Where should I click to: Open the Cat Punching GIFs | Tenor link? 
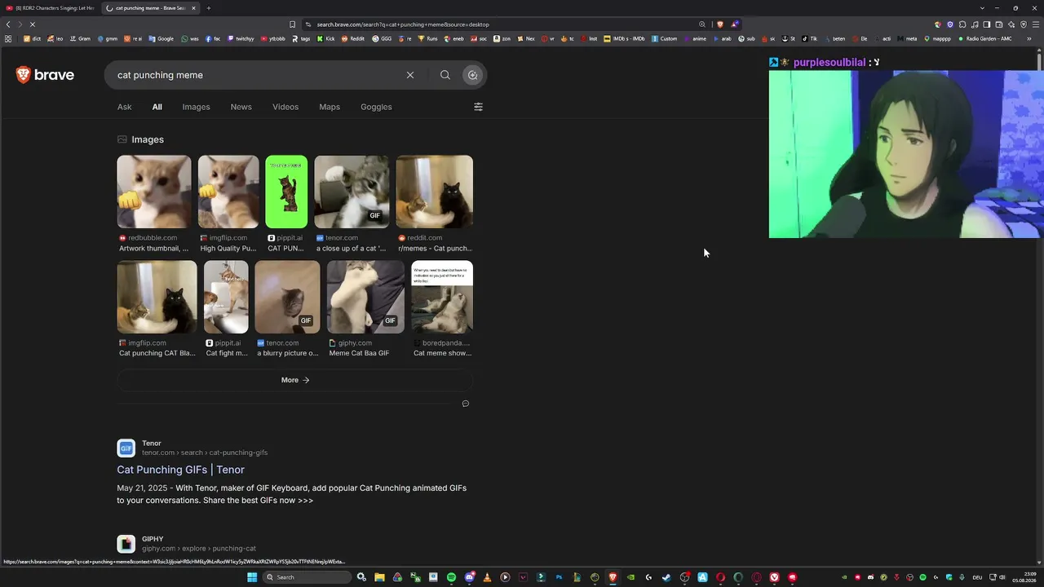pos(180,470)
